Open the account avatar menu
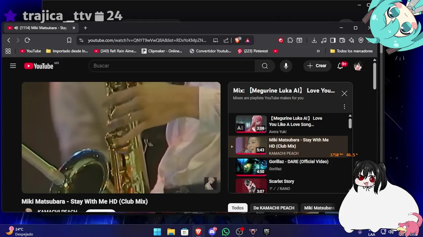This screenshot has width=423, height=237. (x=358, y=66)
